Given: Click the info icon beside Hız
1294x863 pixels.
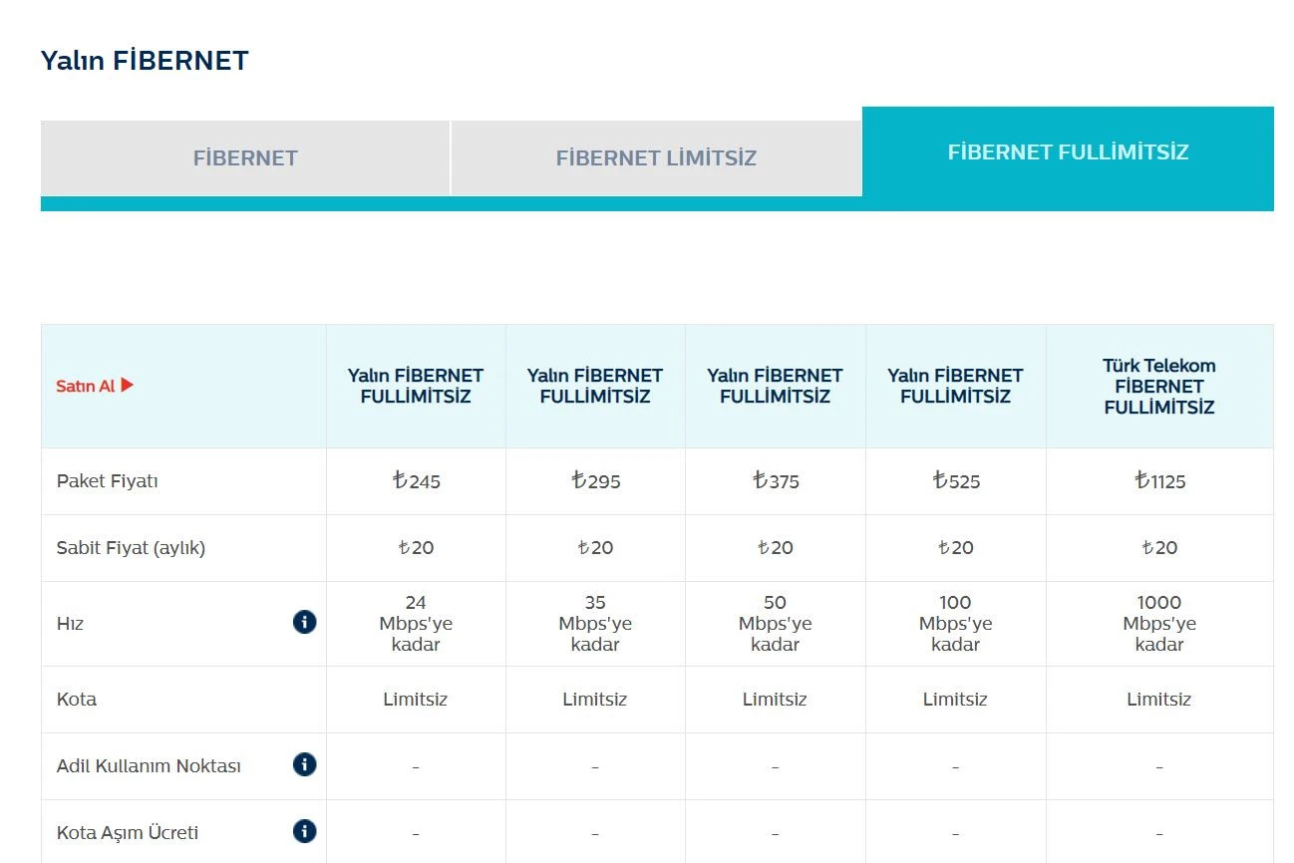Looking at the screenshot, I should [x=304, y=623].
